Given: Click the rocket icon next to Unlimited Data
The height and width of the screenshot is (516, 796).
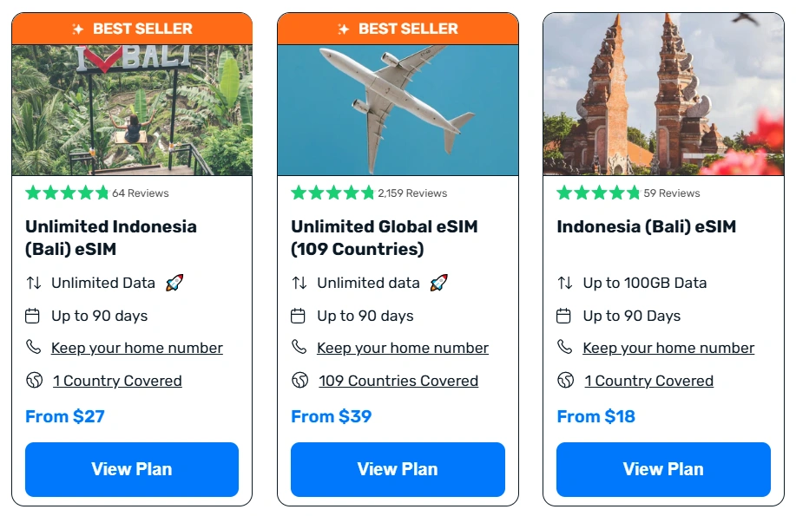Looking at the screenshot, I should (x=174, y=283).
